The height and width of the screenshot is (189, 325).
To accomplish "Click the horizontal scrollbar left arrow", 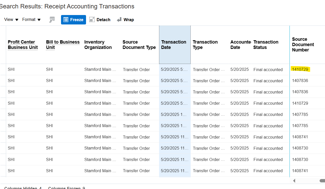I will pyautogui.click(x=294, y=181).
